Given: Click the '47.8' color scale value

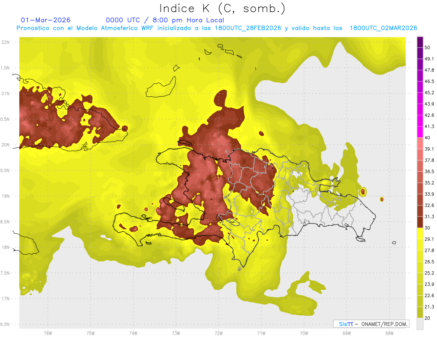Looking at the screenshot, I should [429, 70].
